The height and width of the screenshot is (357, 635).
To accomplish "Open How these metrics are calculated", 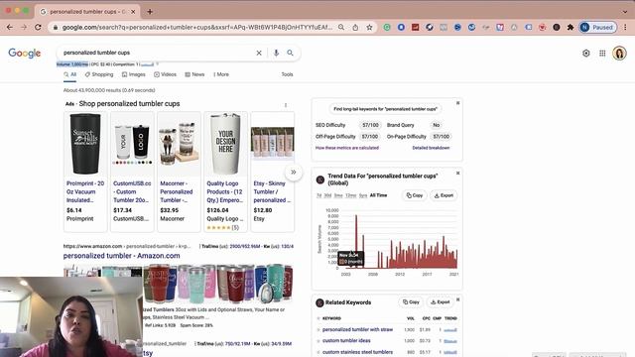I will tap(347, 148).
